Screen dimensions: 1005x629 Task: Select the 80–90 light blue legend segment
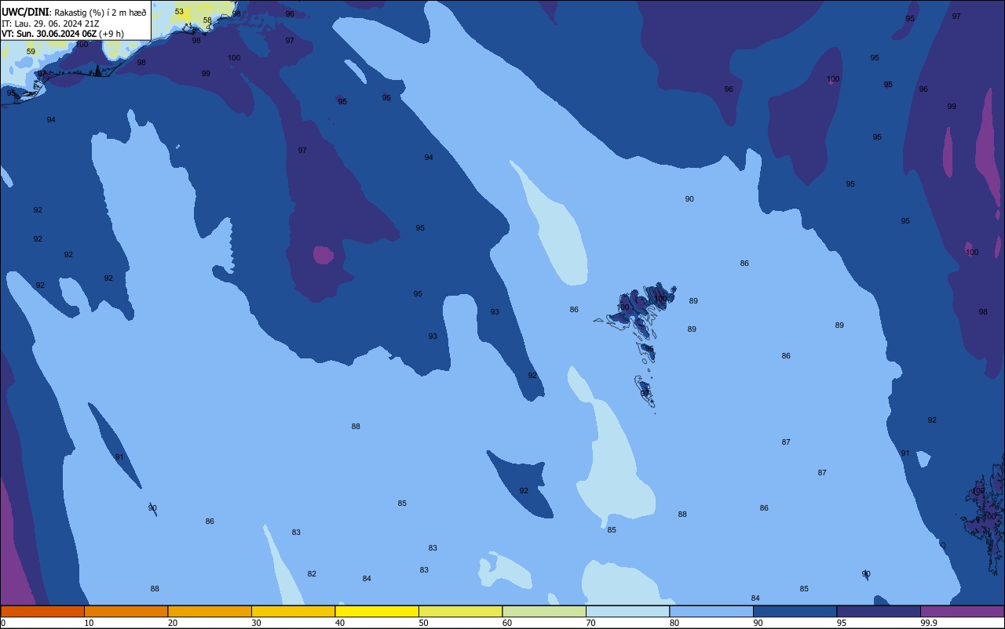click(711, 611)
